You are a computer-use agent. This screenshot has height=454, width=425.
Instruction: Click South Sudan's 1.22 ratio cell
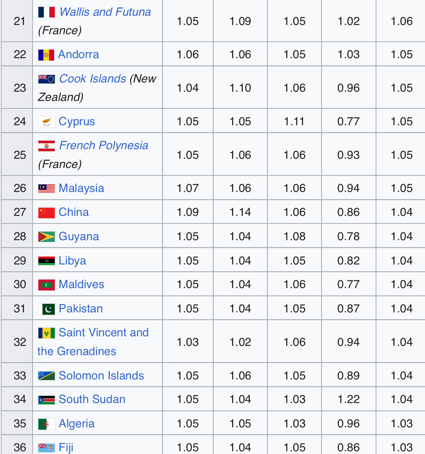click(349, 399)
